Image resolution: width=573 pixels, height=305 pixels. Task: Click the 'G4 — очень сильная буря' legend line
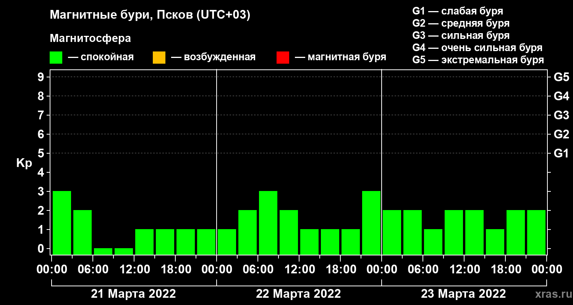477,48
